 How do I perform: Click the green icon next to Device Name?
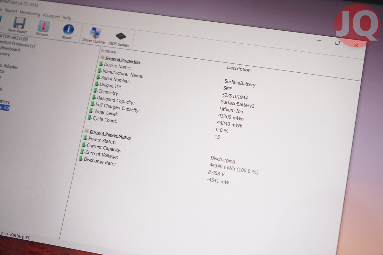point(101,64)
